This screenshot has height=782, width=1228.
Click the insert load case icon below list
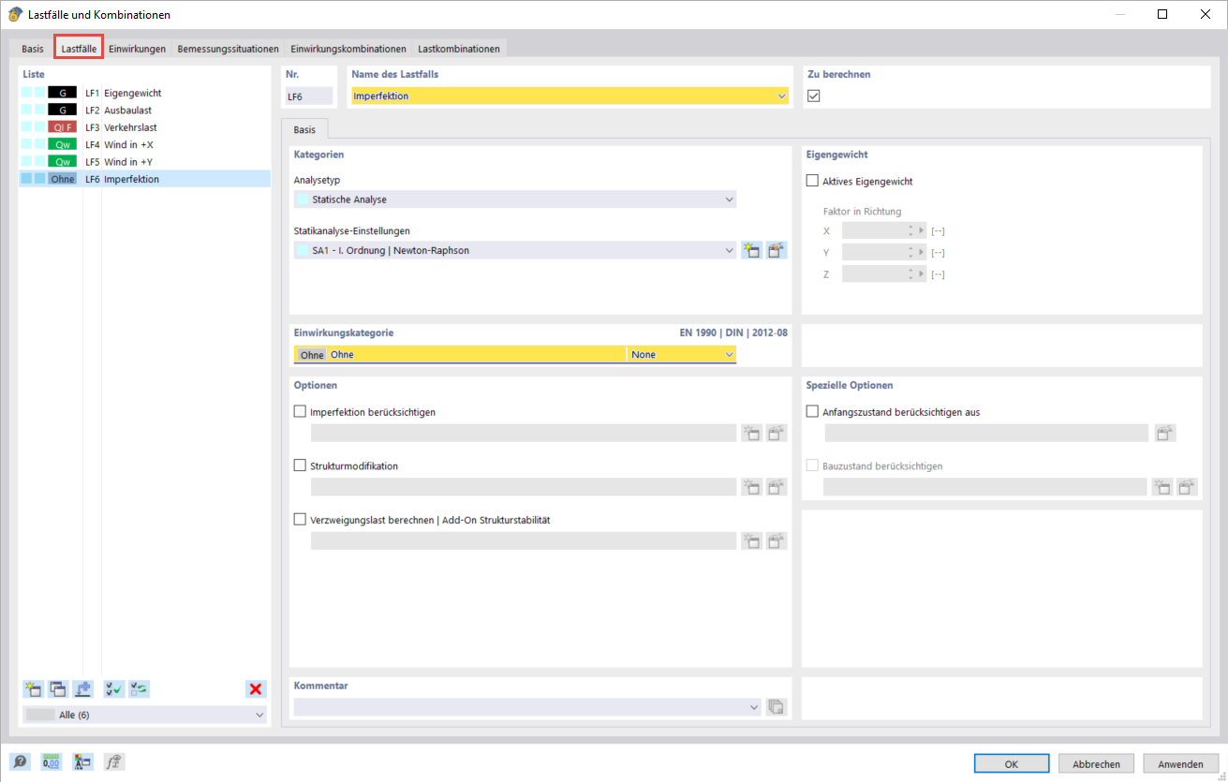pyautogui.click(x=82, y=689)
